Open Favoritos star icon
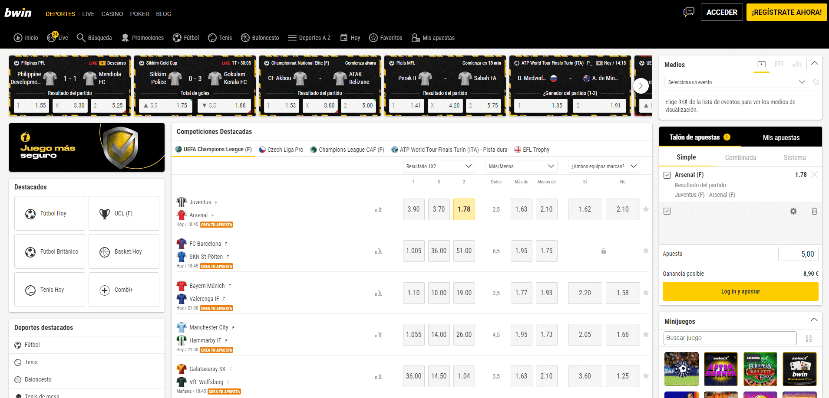The height and width of the screenshot is (398, 829). [386, 38]
